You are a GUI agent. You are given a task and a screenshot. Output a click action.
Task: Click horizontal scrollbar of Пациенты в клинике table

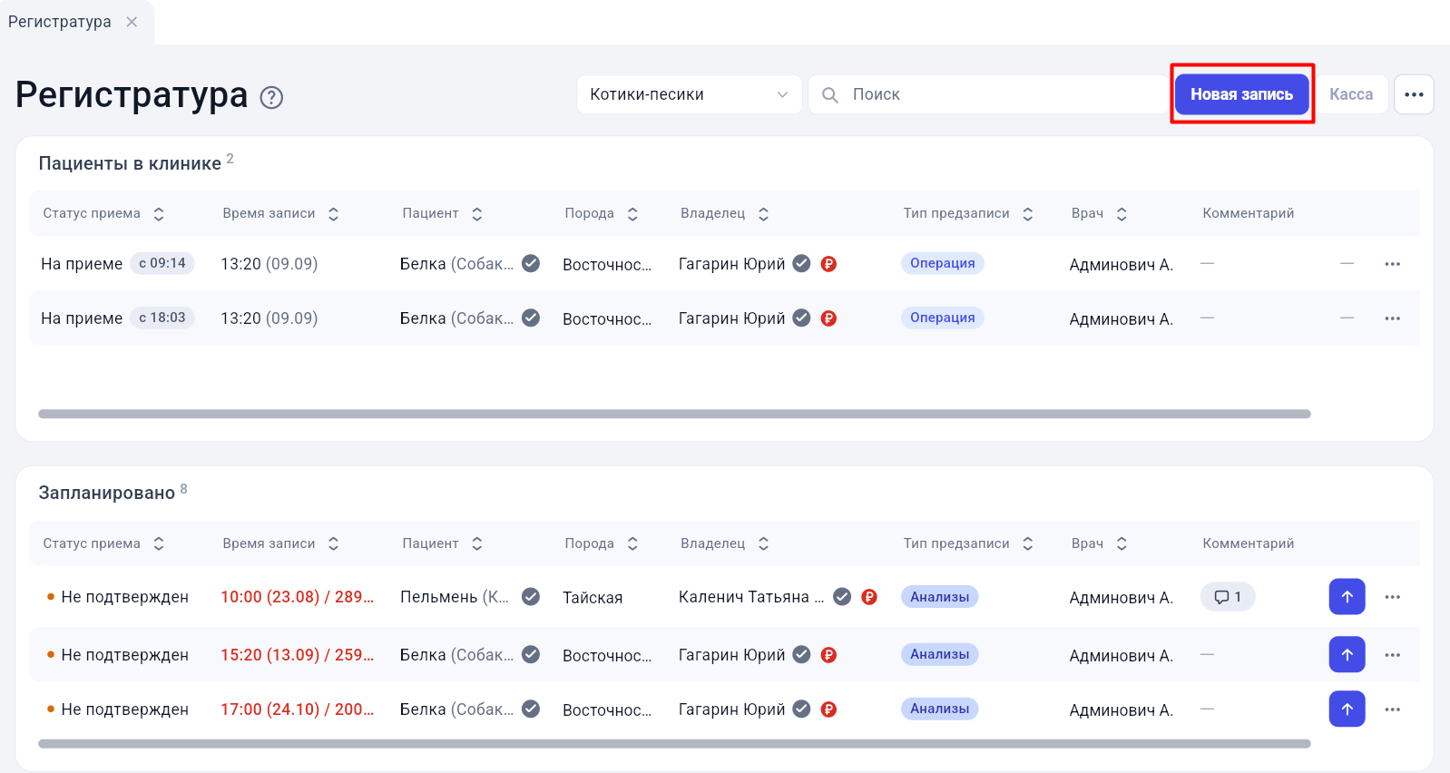pyautogui.click(x=674, y=414)
